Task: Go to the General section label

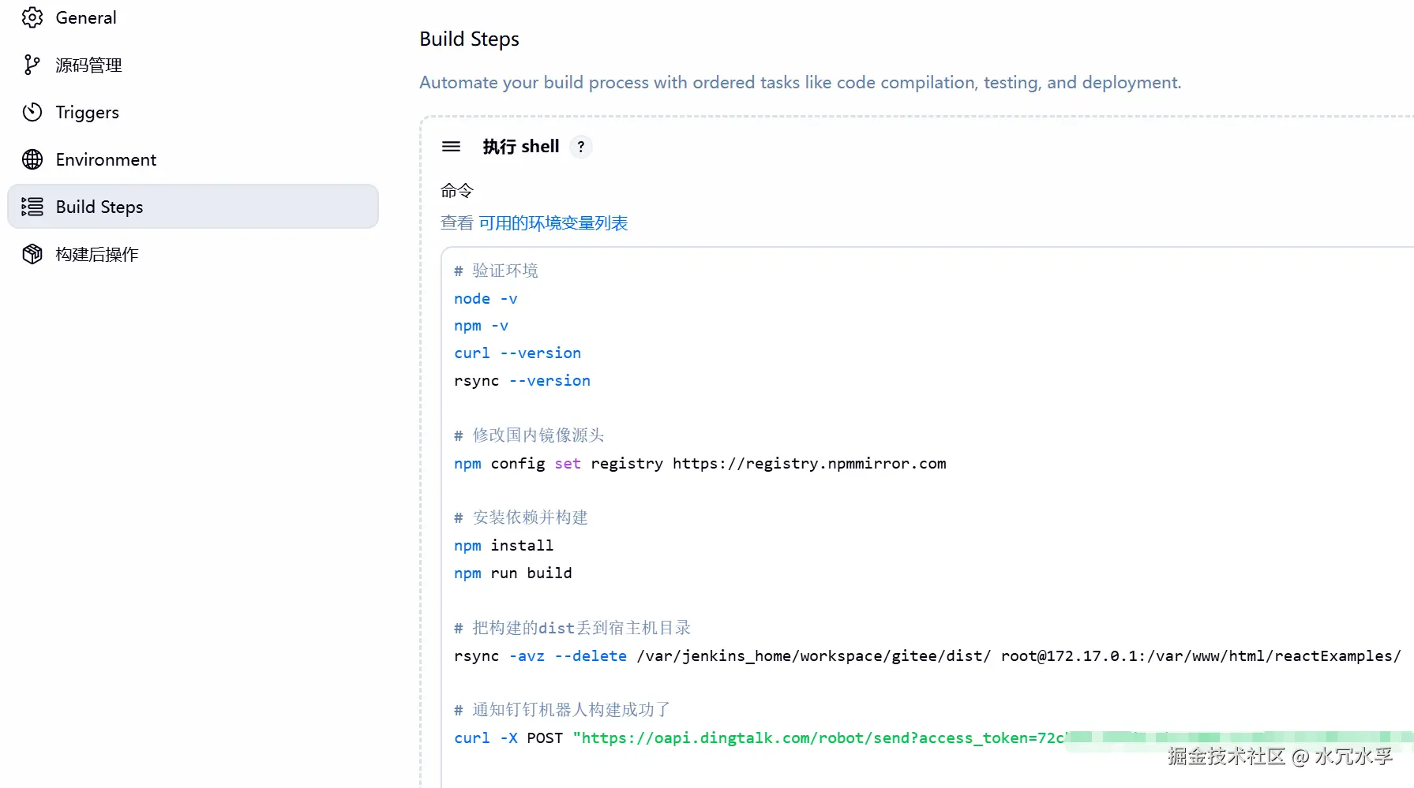Action: tap(86, 17)
